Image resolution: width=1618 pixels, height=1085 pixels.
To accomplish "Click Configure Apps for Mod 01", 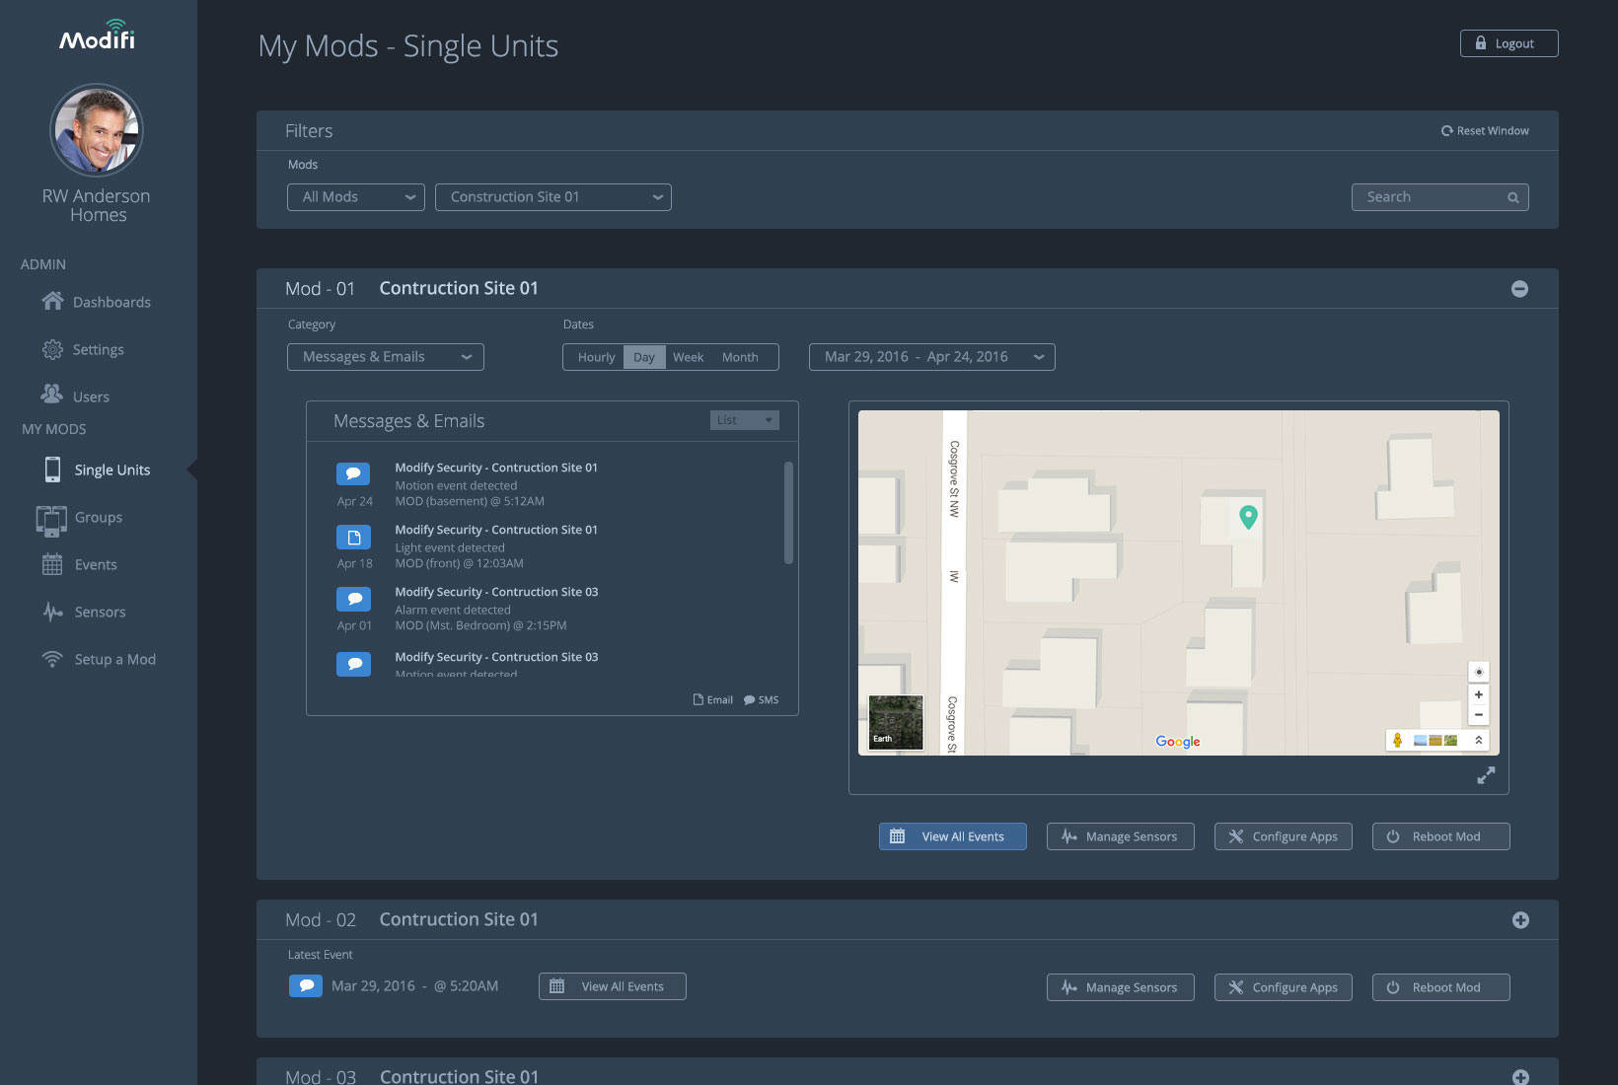I will tap(1284, 836).
